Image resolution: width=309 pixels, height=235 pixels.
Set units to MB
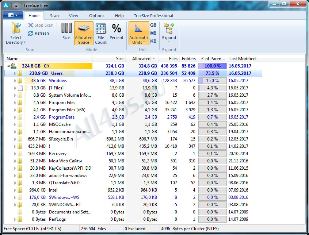click(153, 33)
